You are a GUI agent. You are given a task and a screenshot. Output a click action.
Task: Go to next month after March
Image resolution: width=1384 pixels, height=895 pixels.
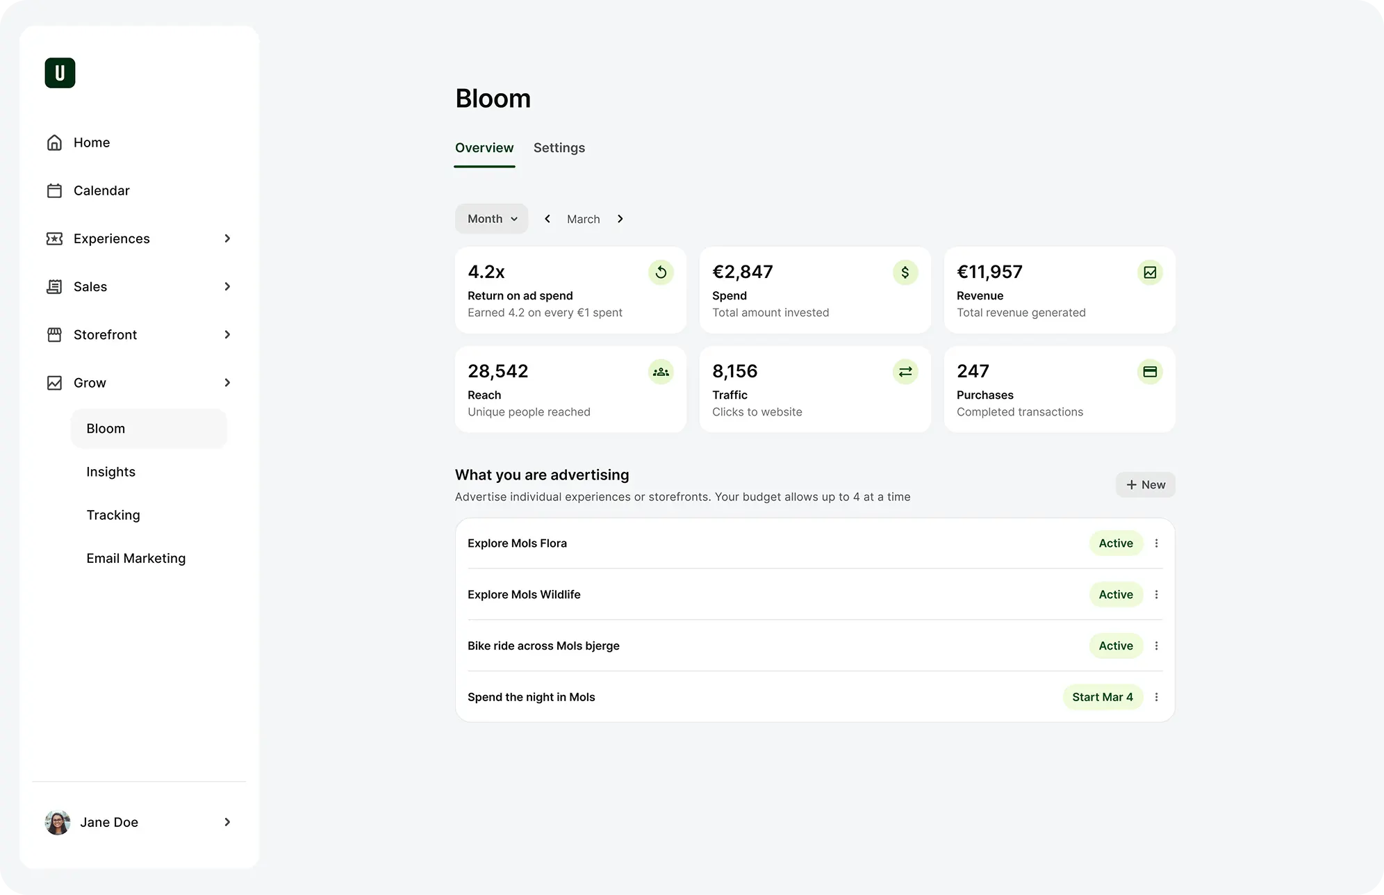tap(620, 219)
